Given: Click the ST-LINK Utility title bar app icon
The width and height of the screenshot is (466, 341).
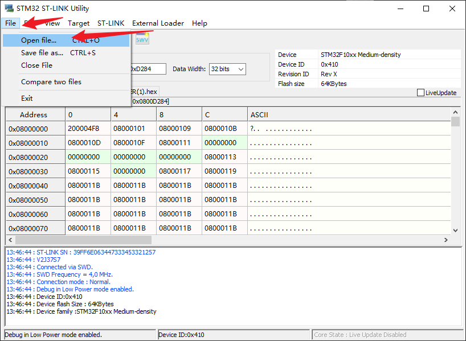Looking at the screenshot, I should [x=9, y=8].
